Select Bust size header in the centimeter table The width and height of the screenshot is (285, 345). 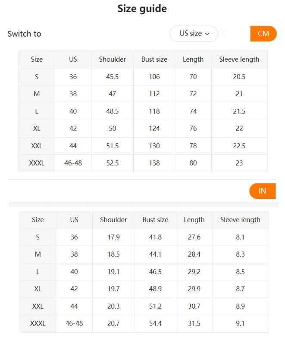pyautogui.click(x=154, y=60)
